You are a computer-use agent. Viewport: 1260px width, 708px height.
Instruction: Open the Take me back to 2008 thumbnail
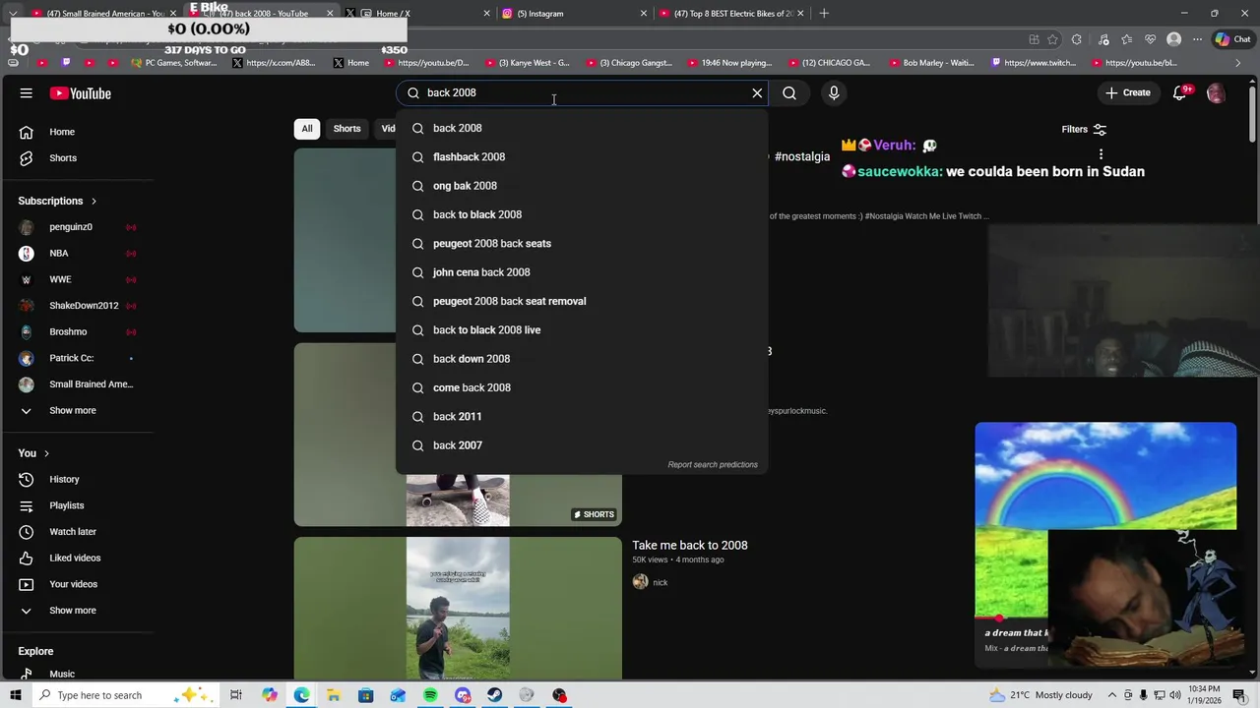(458, 608)
